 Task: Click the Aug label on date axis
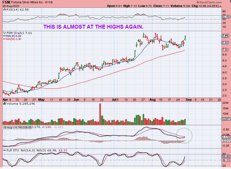[153, 100]
